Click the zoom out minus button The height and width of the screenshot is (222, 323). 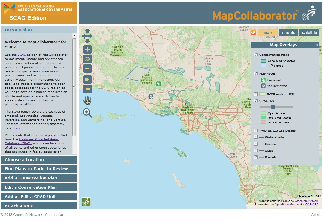(x=87, y=69)
